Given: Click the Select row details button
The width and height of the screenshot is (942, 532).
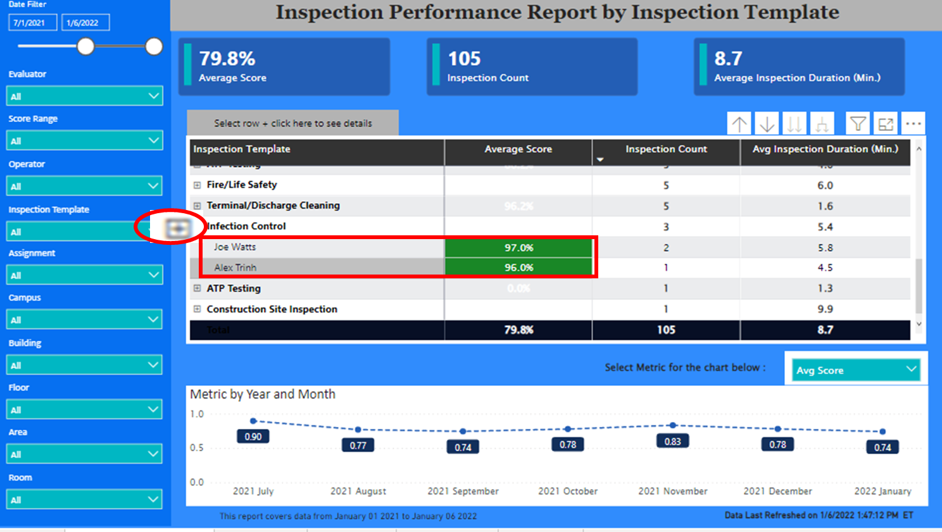Looking at the screenshot, I should [x=292, y=123].
